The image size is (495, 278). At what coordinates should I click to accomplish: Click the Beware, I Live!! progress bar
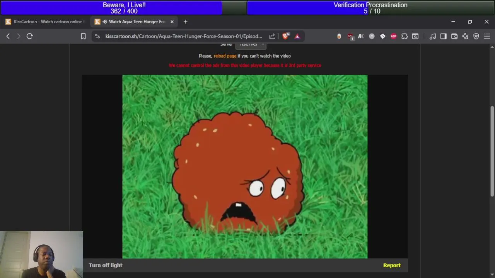tap(124, 8)
